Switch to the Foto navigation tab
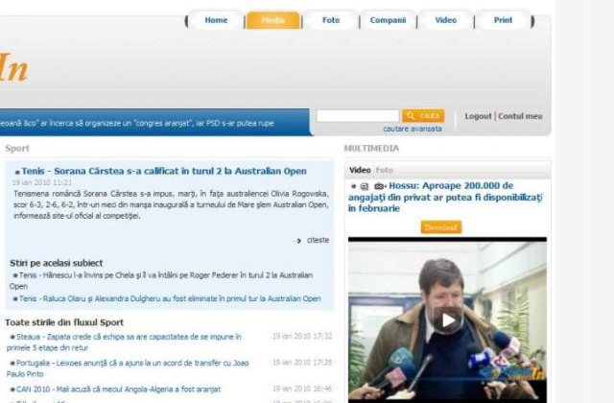 [331, 20]
